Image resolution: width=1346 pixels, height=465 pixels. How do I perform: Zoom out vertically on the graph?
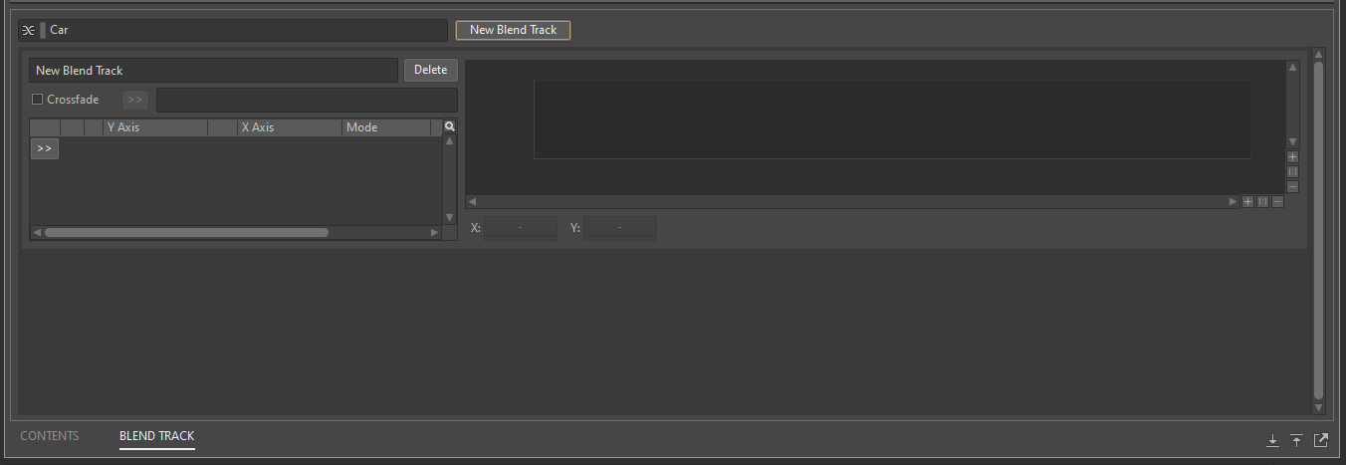(1293, 186)
